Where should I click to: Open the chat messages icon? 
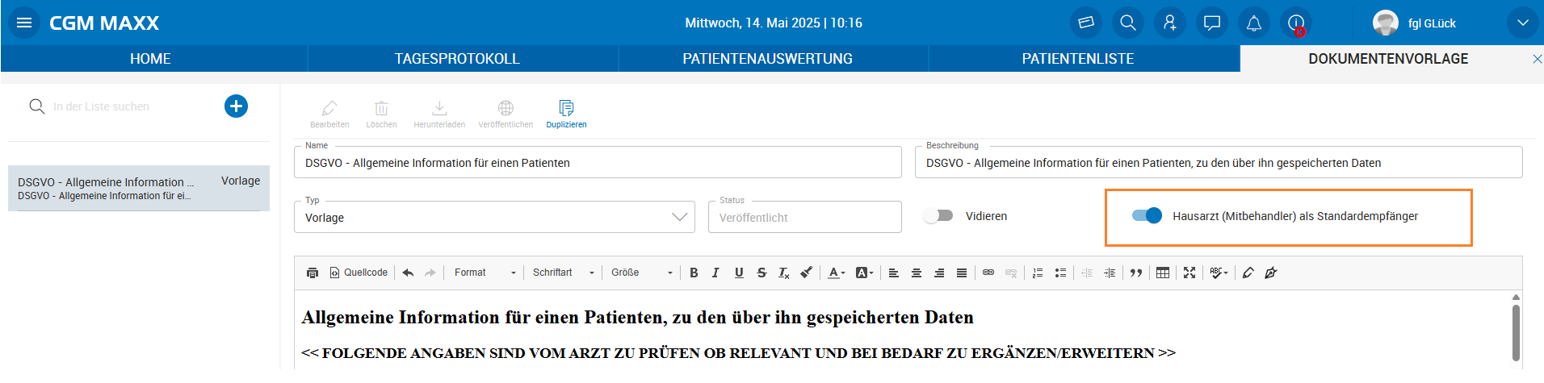[x=1211, y=23]
